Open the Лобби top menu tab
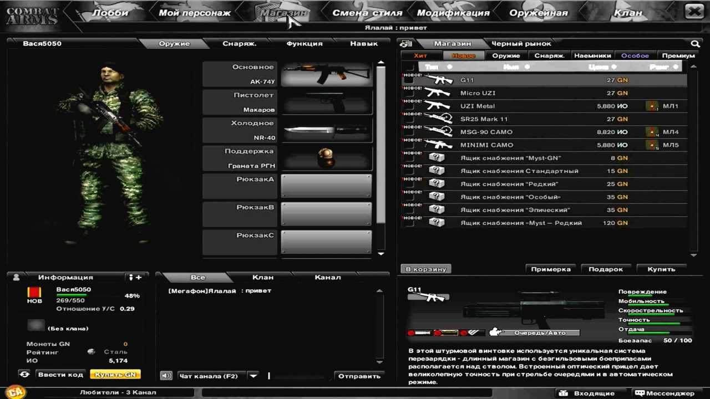 click(110, 13)
